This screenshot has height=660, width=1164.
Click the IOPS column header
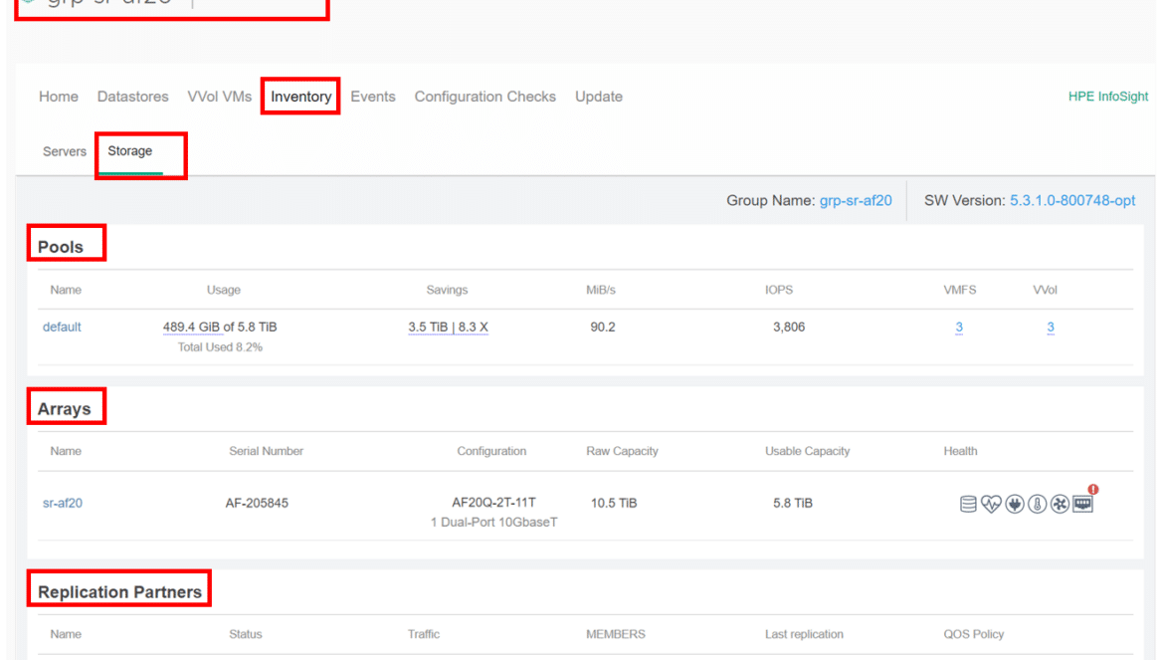[779, 290]
